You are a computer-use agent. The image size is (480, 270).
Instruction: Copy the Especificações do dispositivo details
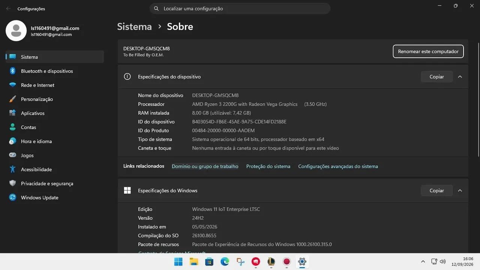coord(436,76)
